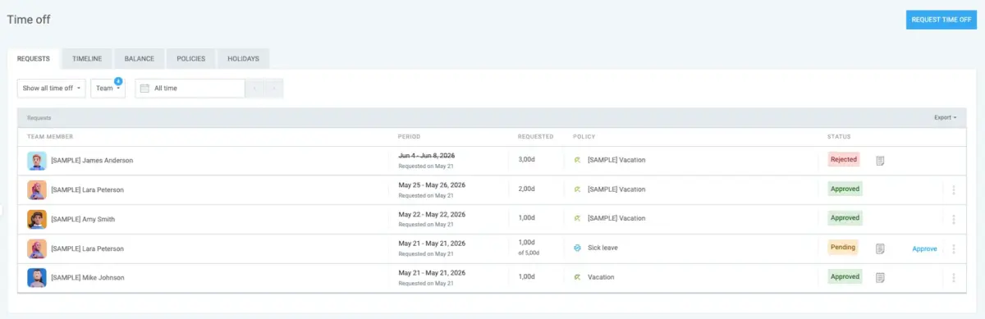Go to next date range arrow

click(x=273, y=88)
